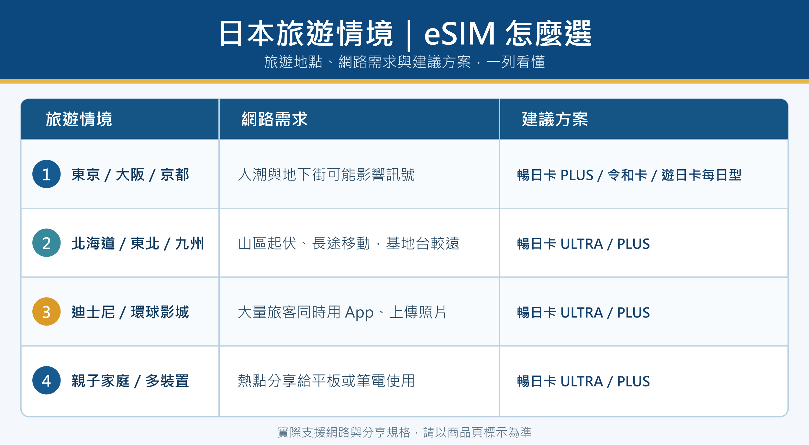Image resolution: width=809 pixels, height=445 pixels.
Task: Click the 旅遊情境 column header
Action: pos(79,119)
